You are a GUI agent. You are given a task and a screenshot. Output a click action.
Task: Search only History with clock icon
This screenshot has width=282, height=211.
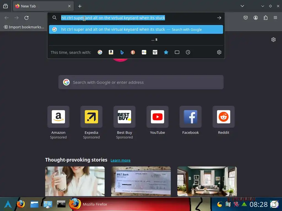click(188, 52)
